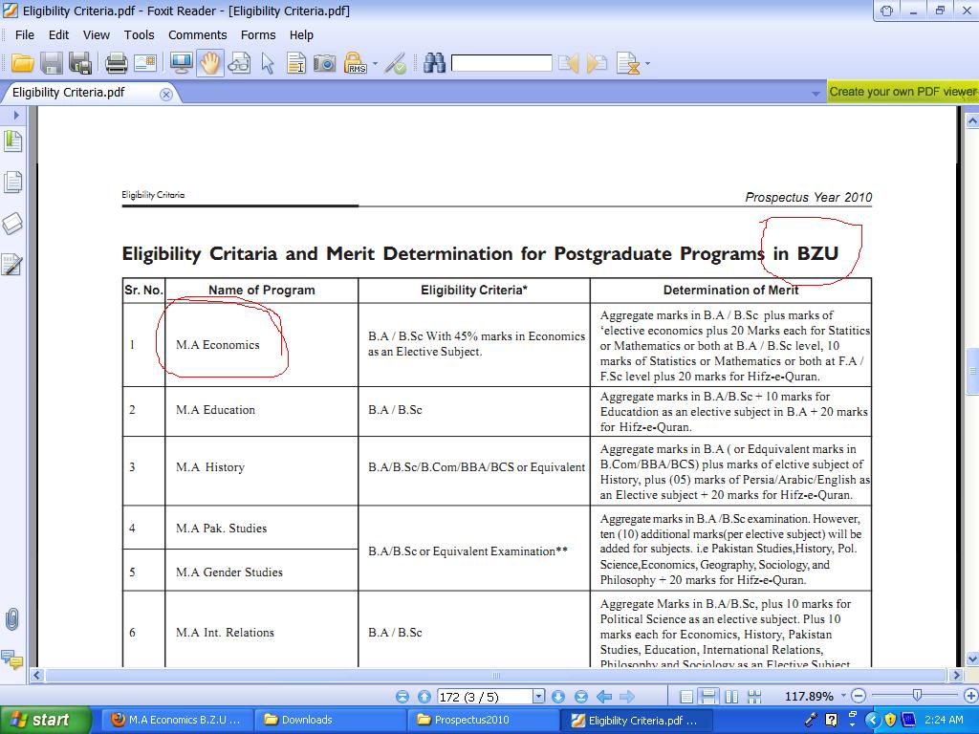Enable Facing pages layout view
The height and width of the screenshot is (734, 979).
730,697
